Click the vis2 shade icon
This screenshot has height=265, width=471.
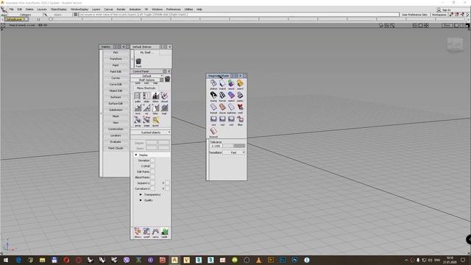coord(222,119)
